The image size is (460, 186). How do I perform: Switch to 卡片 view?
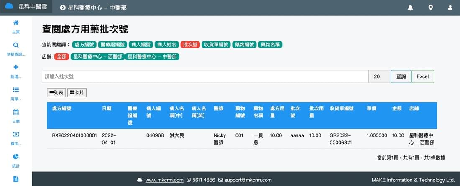point(77,92)
